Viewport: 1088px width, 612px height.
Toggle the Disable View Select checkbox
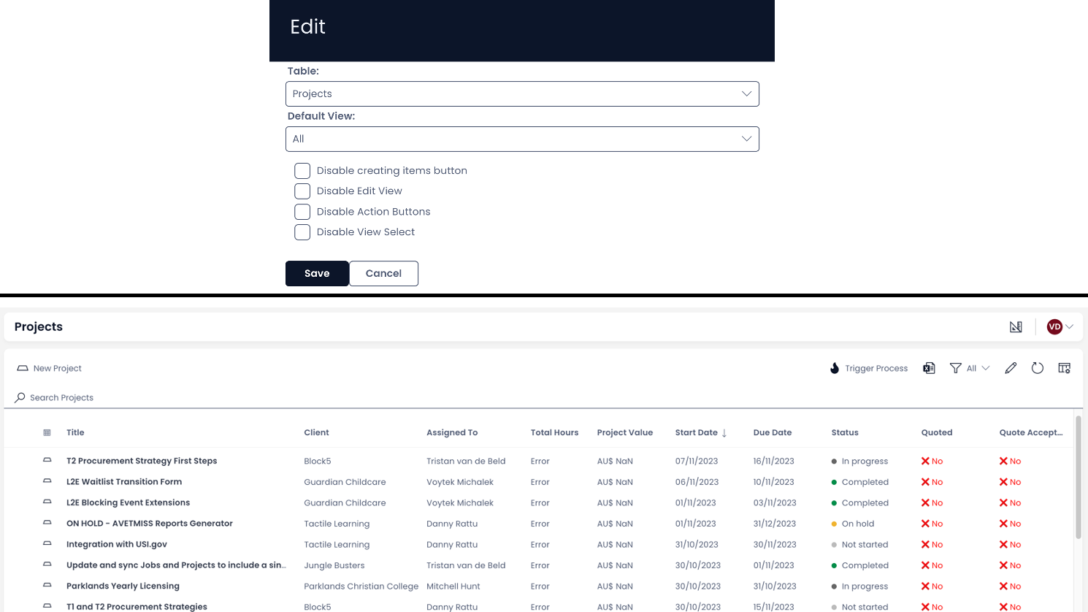point(302,232)
